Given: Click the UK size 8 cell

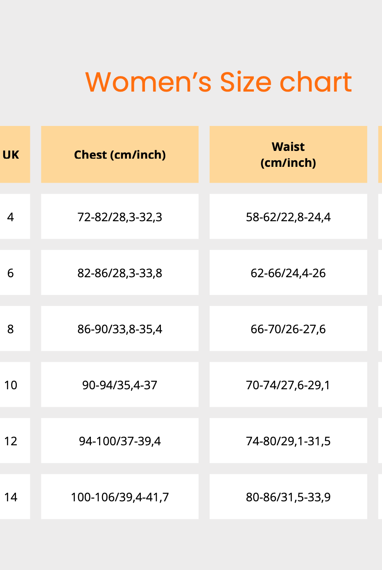Looking at the screenshot, I should pyautogui.click(x=11, y=329).
